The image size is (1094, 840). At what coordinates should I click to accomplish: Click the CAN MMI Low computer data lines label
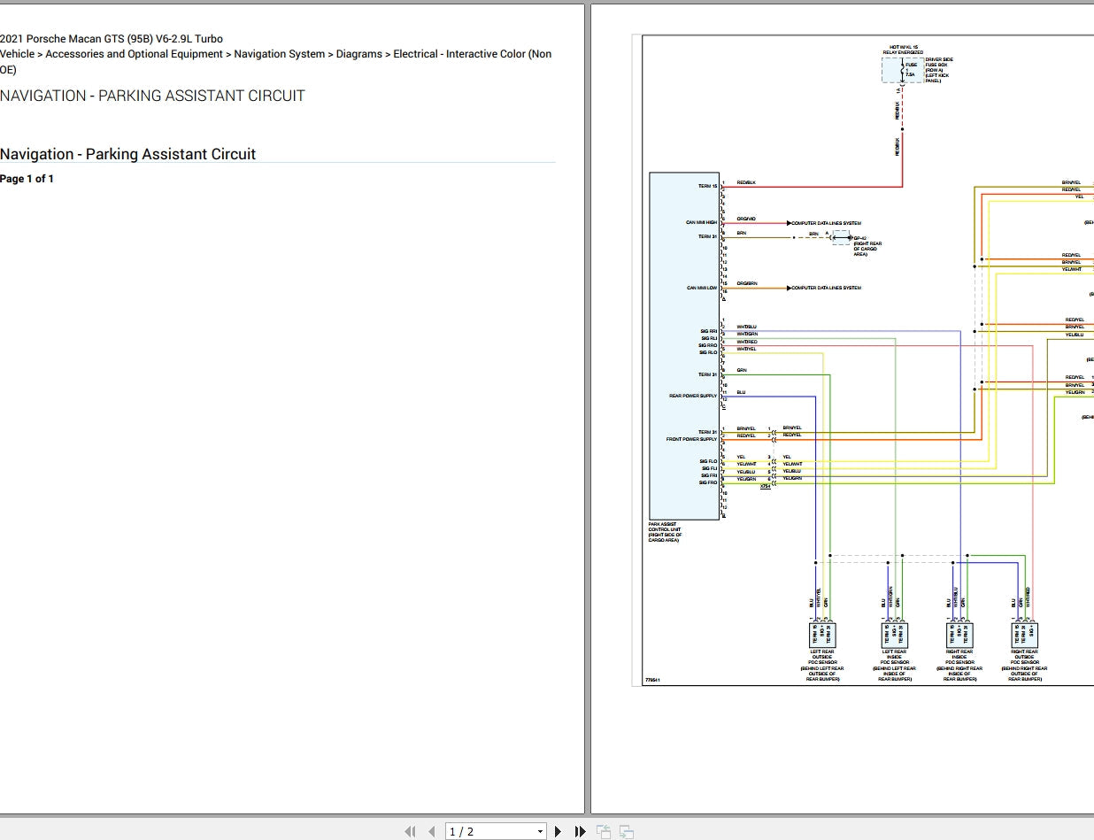click(x=825, y=288)
